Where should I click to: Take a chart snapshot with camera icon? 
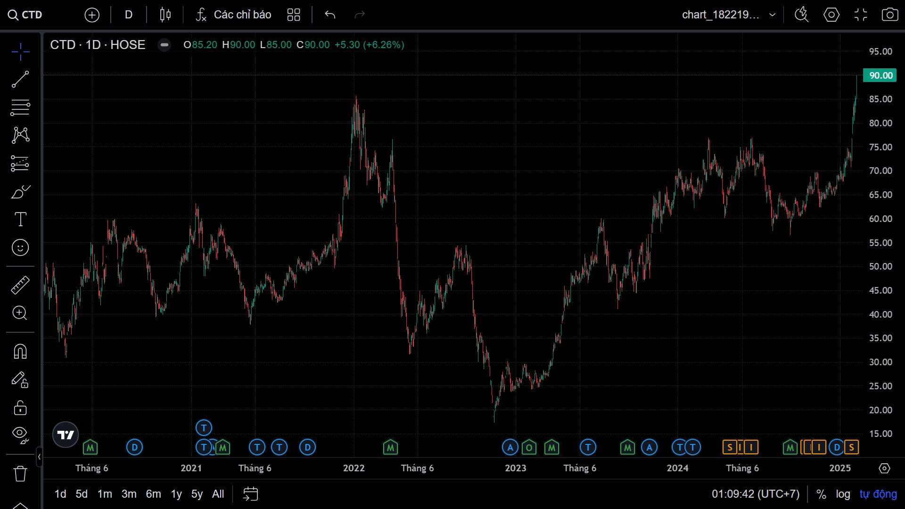[x=890, y=15]
